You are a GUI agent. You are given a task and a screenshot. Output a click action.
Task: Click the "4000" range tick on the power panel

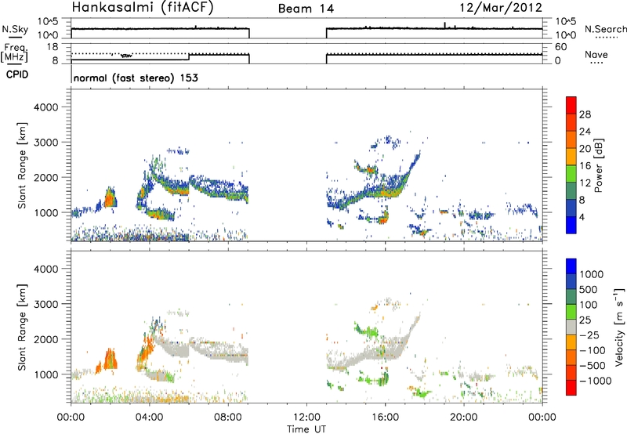pyautogui.click(x=45, y=107)
